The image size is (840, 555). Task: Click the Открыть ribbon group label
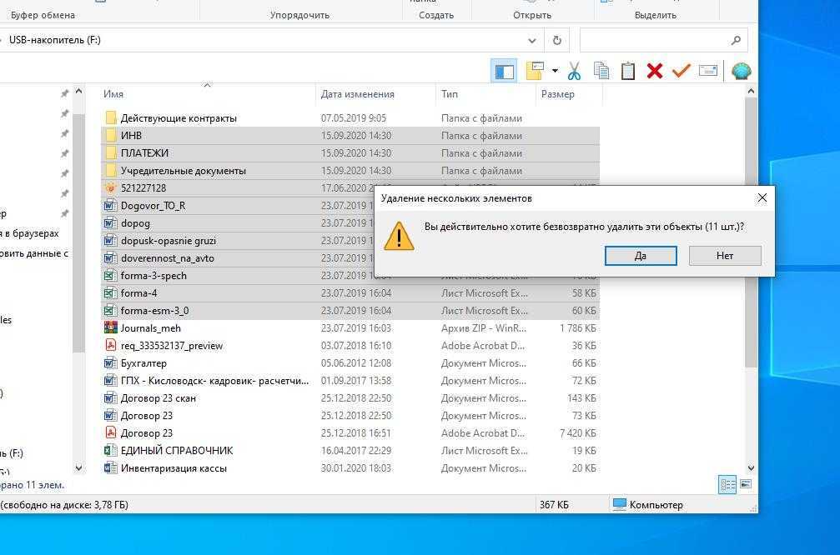click(x=532, y=15)
